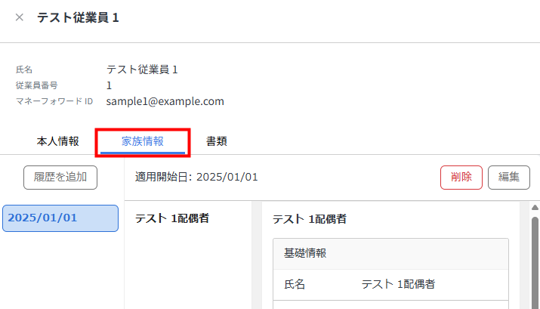Click the 従業員番号 label
Image resolution: width=540 pixels, height=309 pixels.
pos(36,85)
